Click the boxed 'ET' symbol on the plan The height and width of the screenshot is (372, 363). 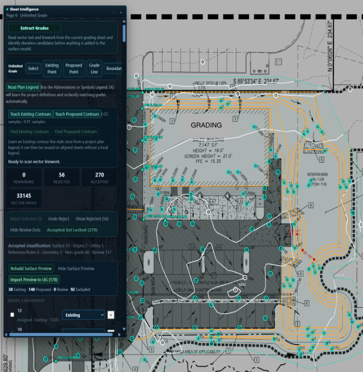(279, 62)
